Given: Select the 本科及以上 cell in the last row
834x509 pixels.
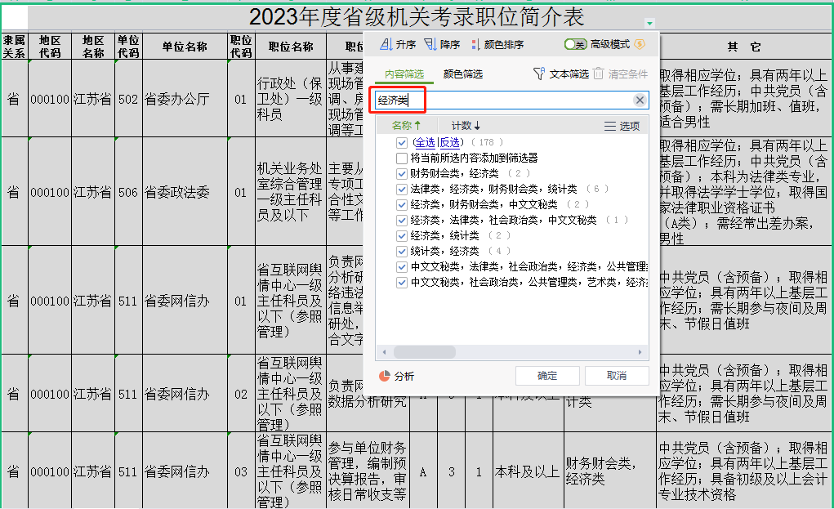Looking at the screenshot, I should (527, 471).
